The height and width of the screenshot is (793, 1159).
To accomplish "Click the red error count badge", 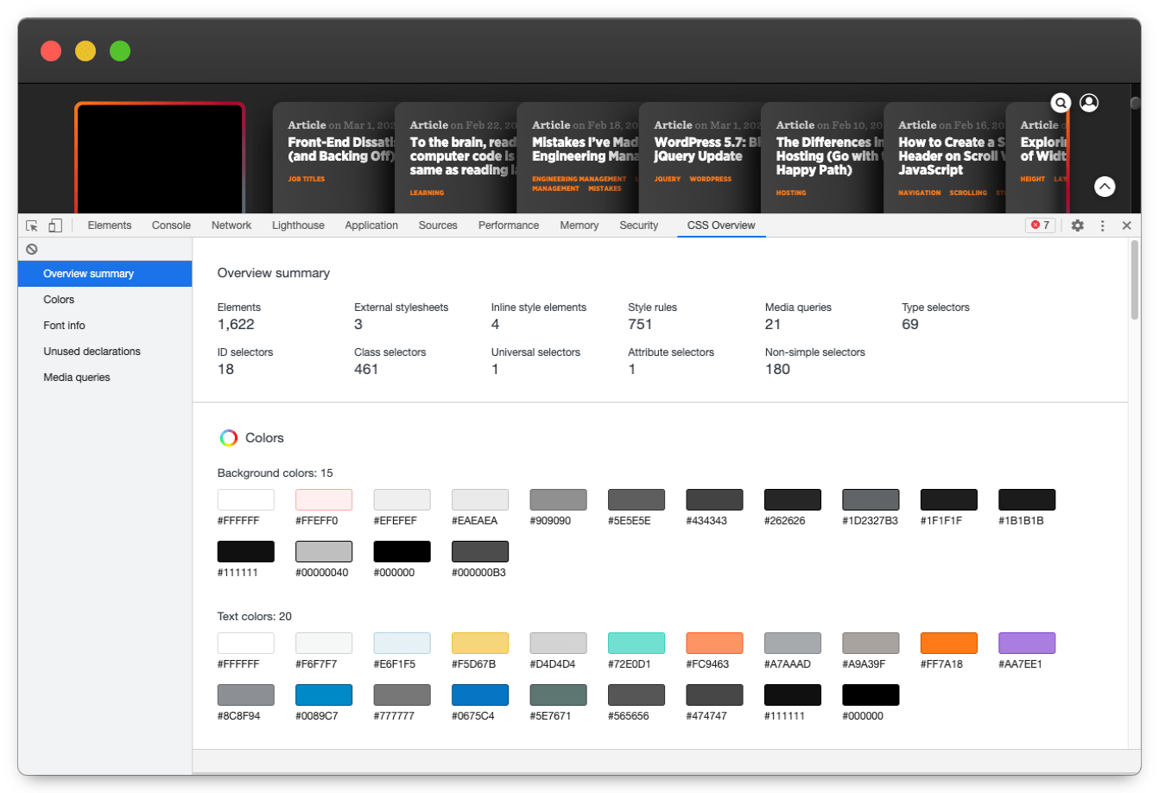I will point(1040,225).
